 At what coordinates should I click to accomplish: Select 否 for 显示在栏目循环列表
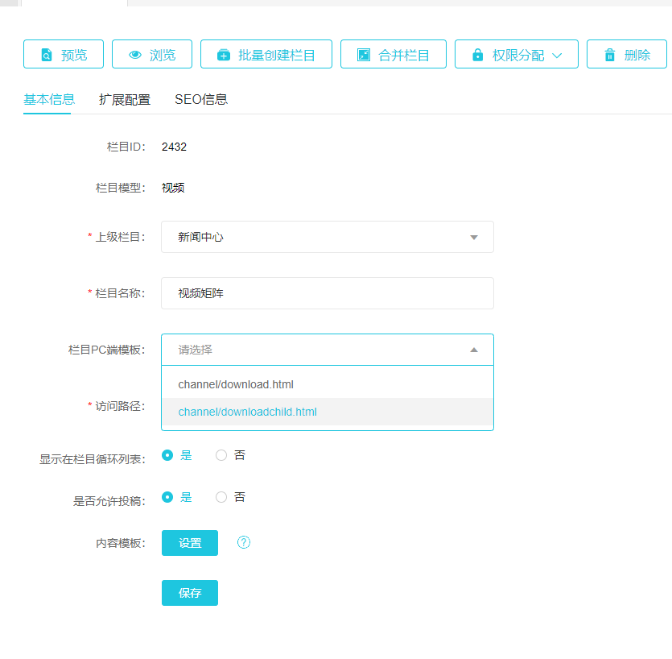point(221,455)
